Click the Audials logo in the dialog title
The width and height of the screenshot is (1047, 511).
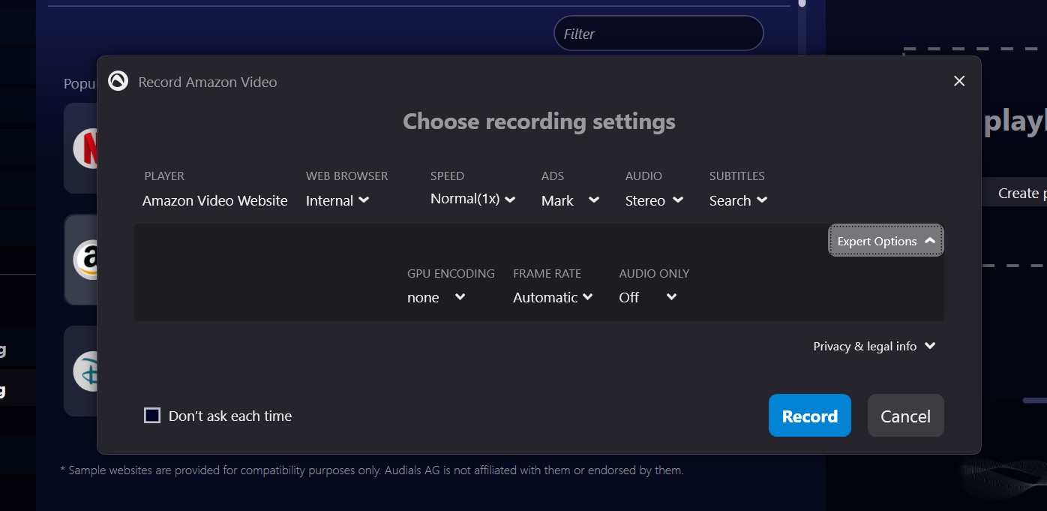point(118,81)
